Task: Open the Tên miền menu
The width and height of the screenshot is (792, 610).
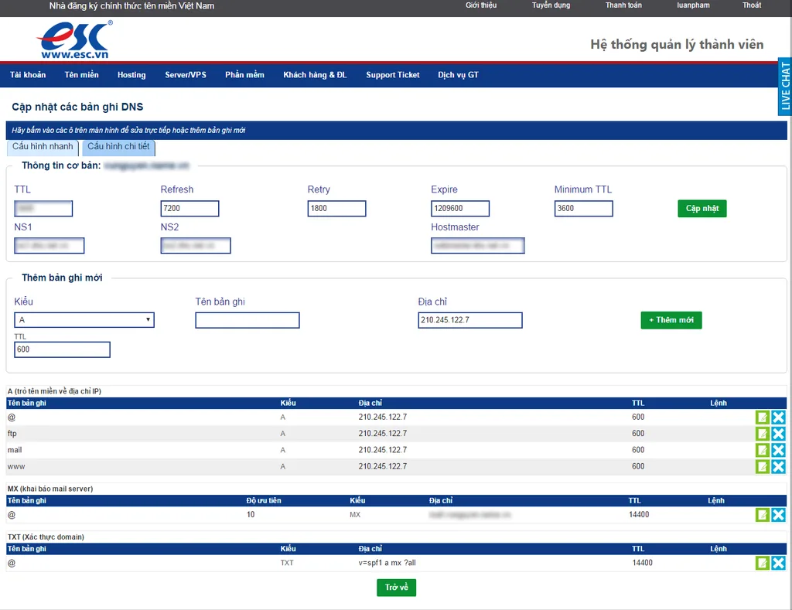Action: [x=81, y=75]
